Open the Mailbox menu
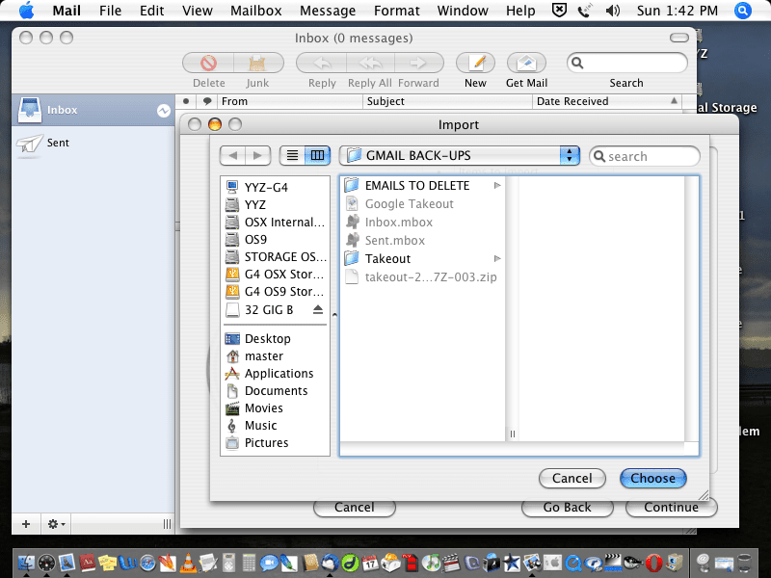Image resolution: width=771 pixels, height=578 pixels. pos(256,11)
